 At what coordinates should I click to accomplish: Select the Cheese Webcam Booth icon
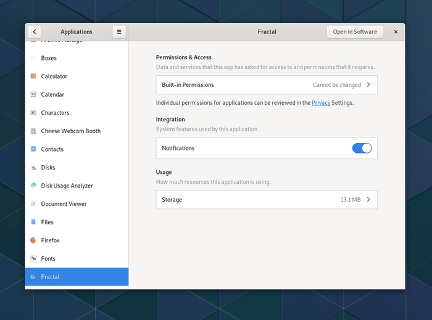point(33,131)
